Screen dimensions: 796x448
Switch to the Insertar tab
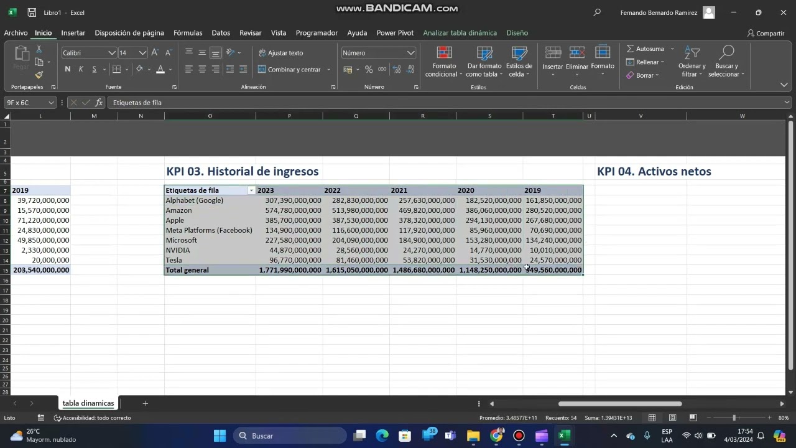click(x=73, y=33)
